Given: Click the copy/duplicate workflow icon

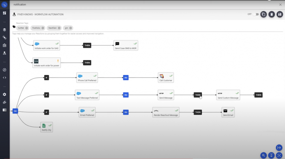Looking at the screenshot, I should 264,14.
